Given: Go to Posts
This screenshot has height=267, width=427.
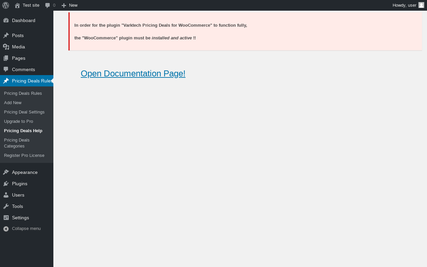Looking at the screenshot, I should click(x=27, y=35).
